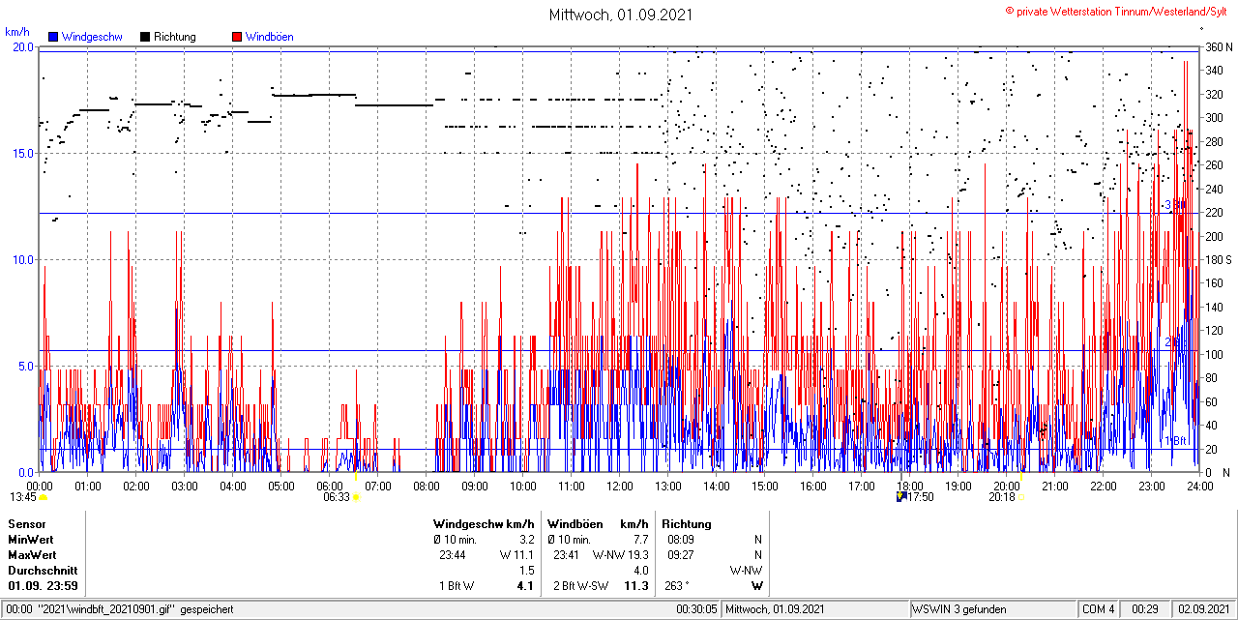
Task: Click the W-NW 19.3 maximum gust value
Action: 621,554
